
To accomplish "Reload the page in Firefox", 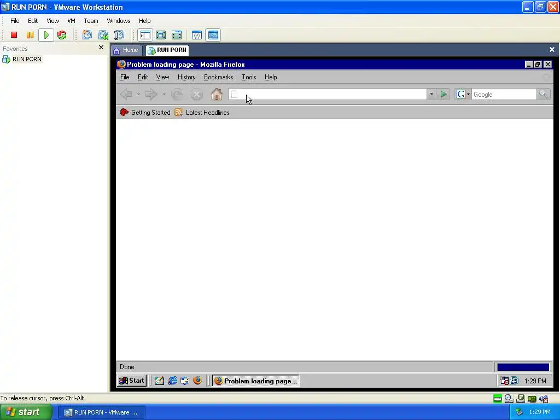I will point(178,94).
